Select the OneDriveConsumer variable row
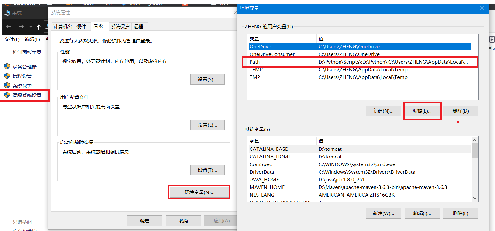Image resolution: width=495 pixels, height=231 pixels. pos(360,54)
